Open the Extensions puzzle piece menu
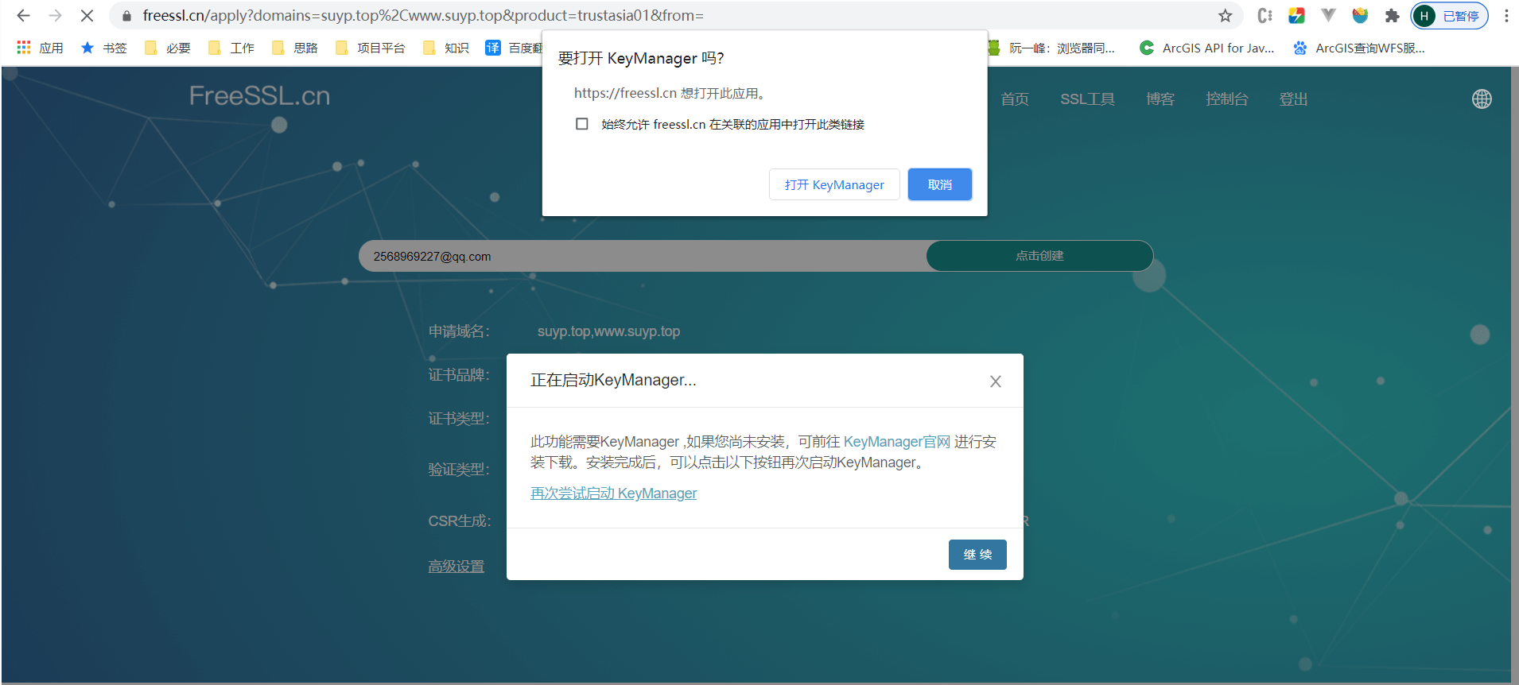Viewport: 1519px width, 685px height. [x=1392, y=16]
